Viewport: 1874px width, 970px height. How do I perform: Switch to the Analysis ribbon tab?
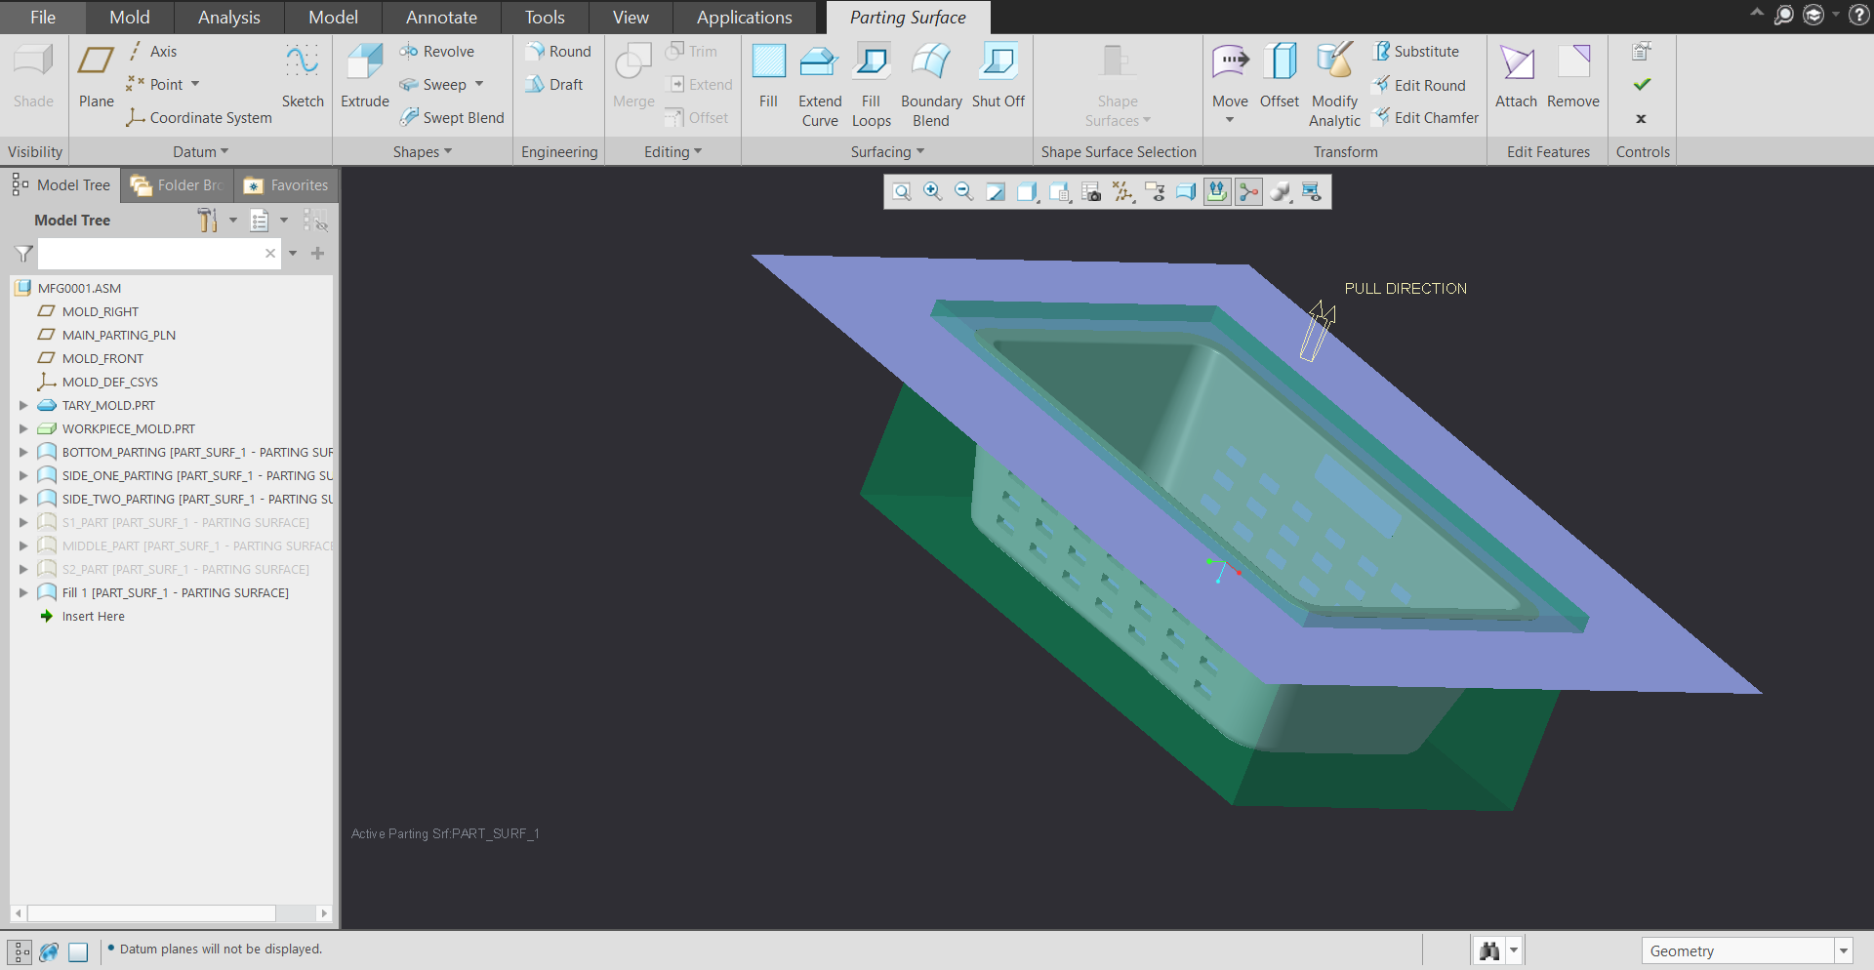point(229,18)
